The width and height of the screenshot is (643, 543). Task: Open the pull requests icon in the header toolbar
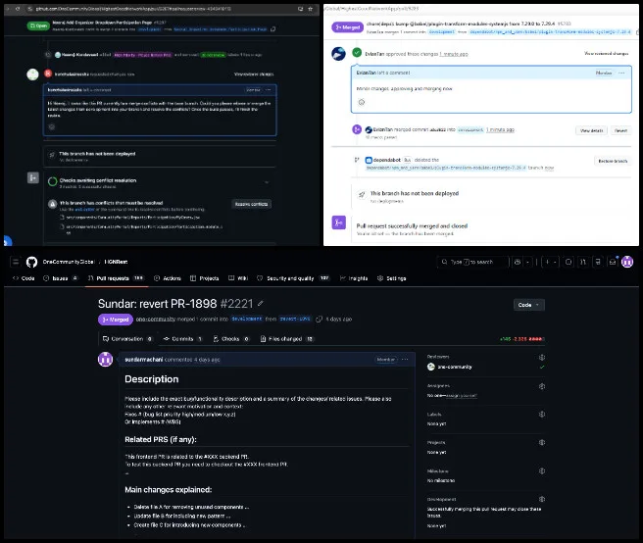tap(583, 262)
